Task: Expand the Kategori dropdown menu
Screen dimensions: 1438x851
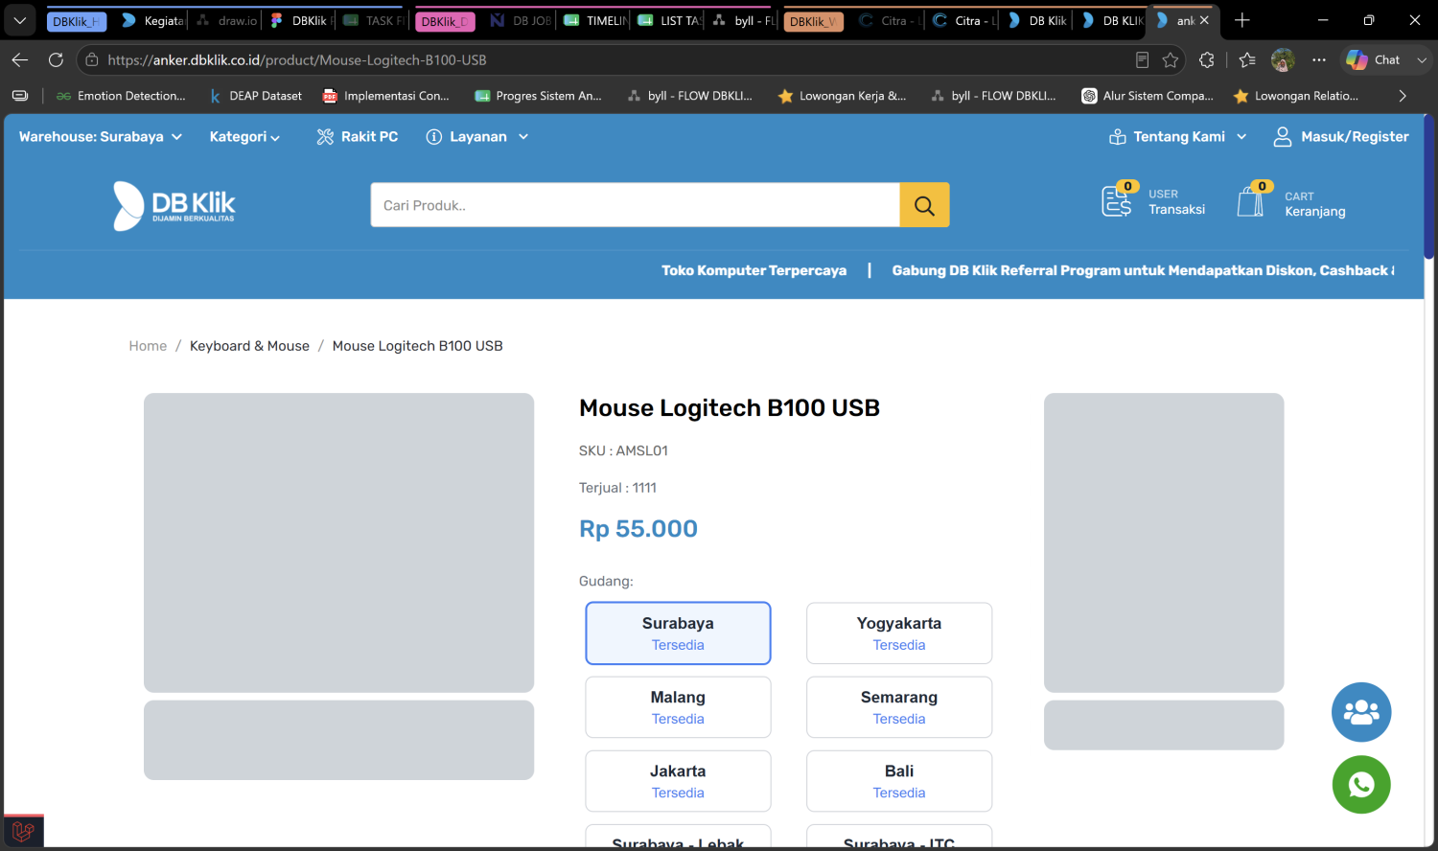Action: pyautogui.click(x=244, y=137)
